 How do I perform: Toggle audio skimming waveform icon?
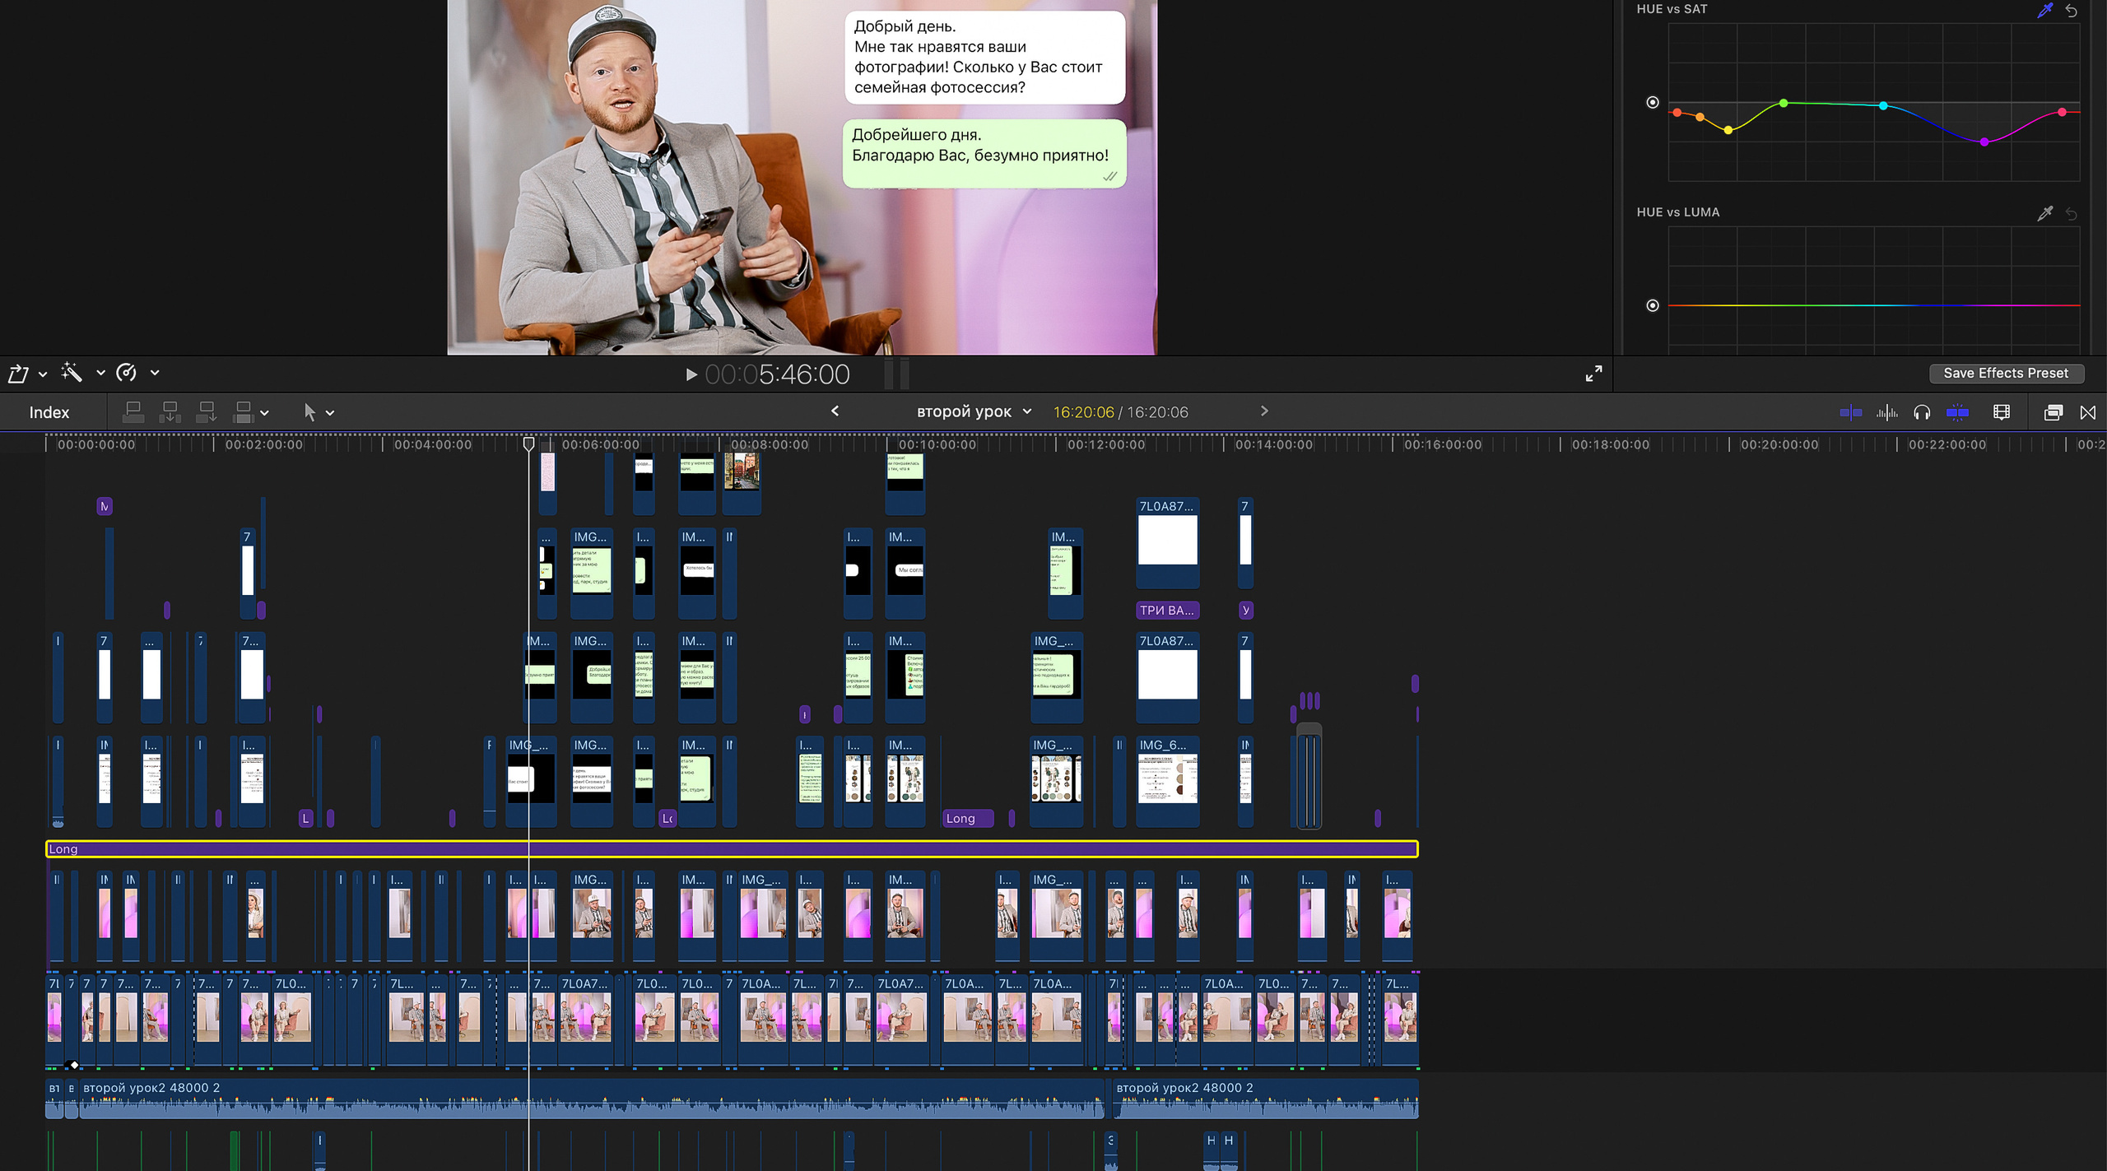1886,412
